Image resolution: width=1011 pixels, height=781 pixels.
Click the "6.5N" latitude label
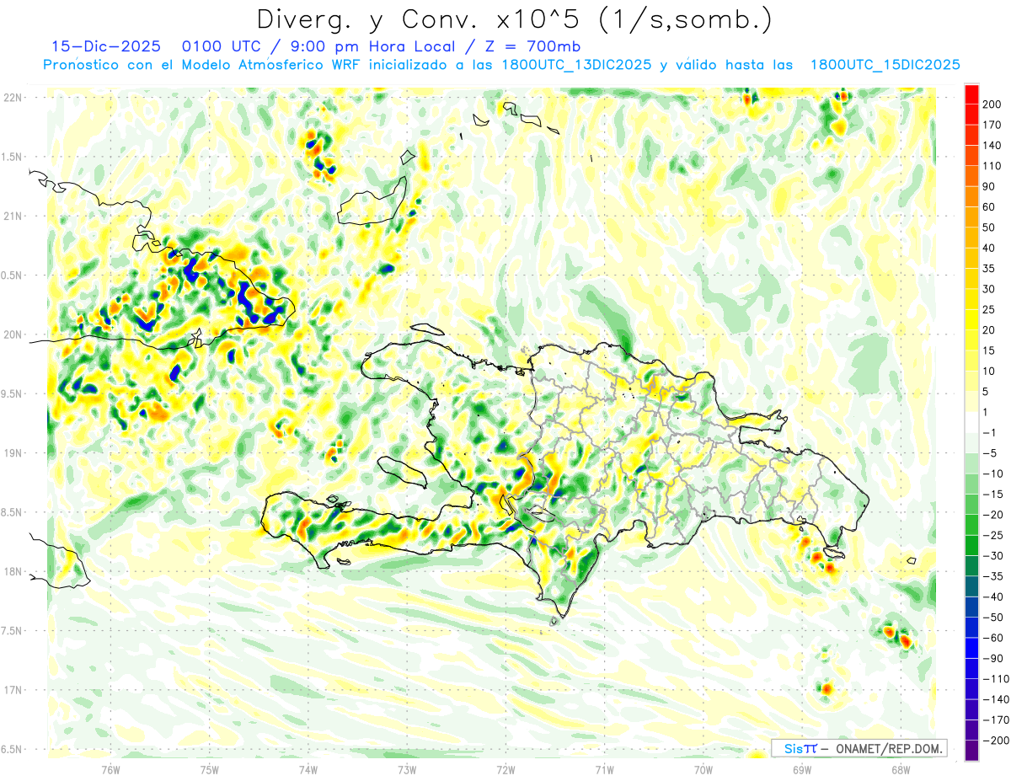click(x=11, y=749)
